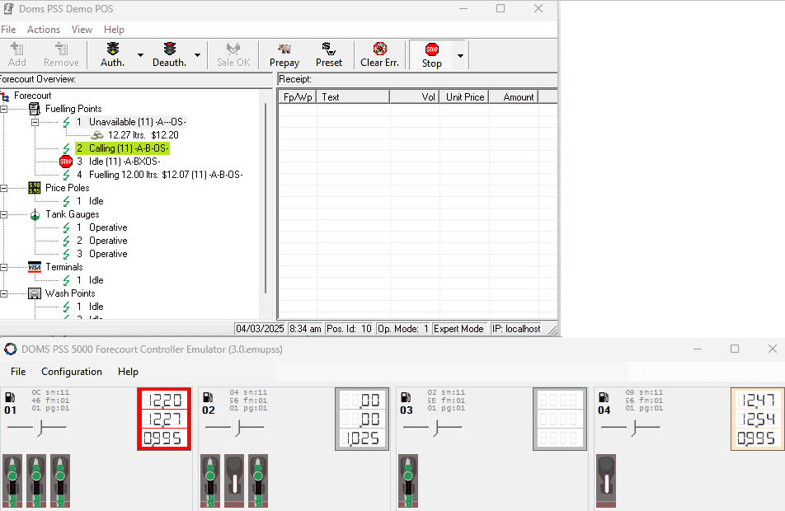The width and height of the screenshot is (785, 511).
Task: Collapse the Fuelling Points tree node
Action: point(4,109)
